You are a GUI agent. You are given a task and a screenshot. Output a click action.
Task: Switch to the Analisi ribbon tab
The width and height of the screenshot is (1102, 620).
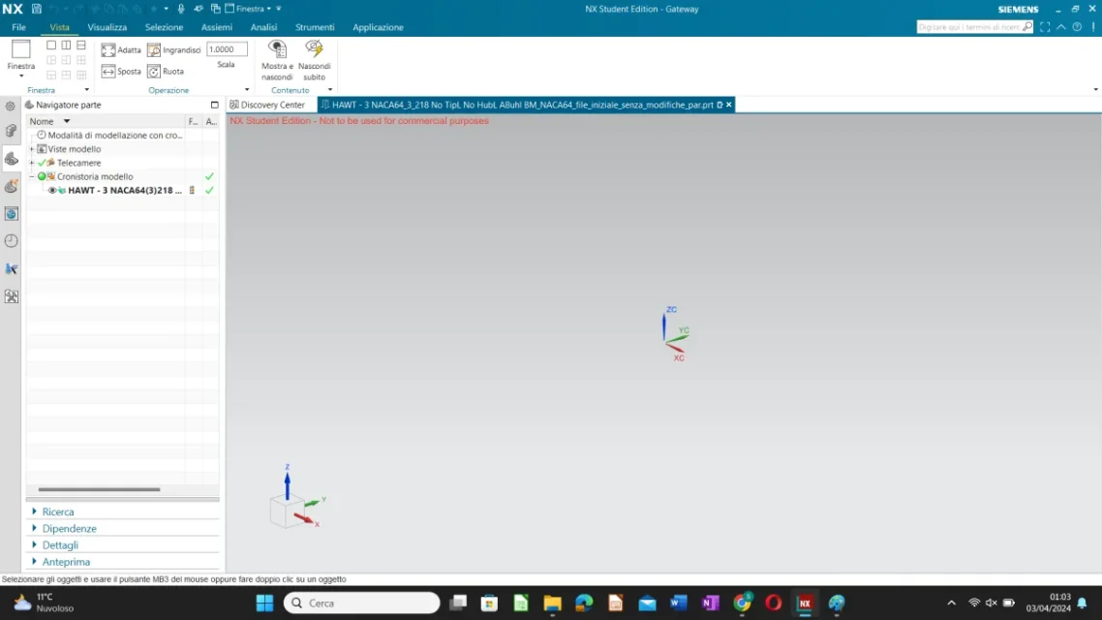(263, 27)
